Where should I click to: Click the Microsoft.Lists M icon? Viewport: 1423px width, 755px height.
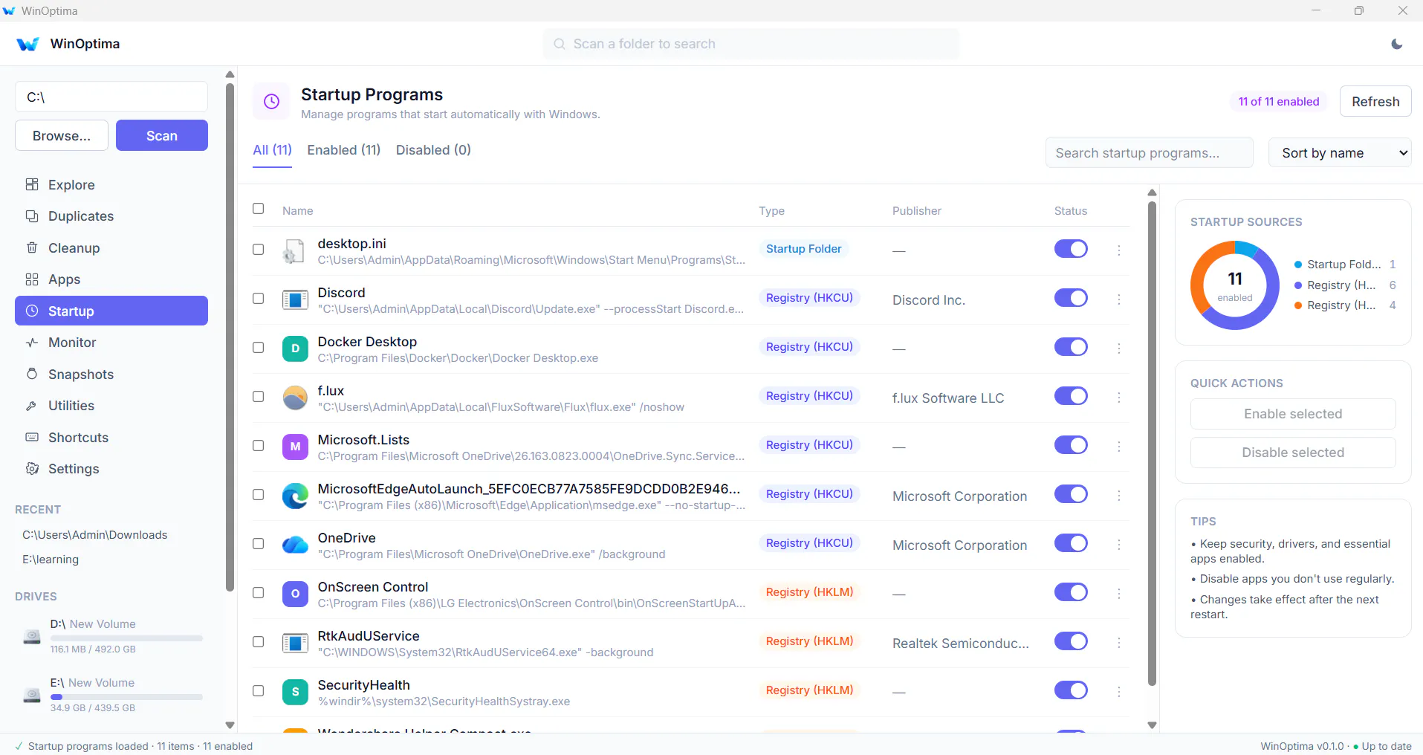tap(295, 447)
